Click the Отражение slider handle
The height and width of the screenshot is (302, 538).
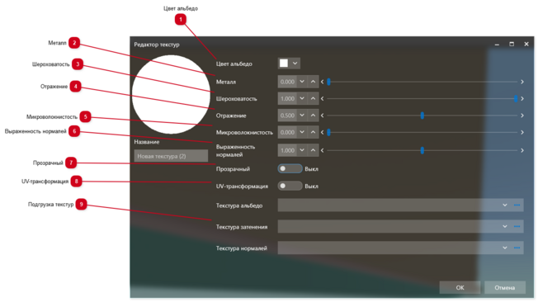click(422, 116)
